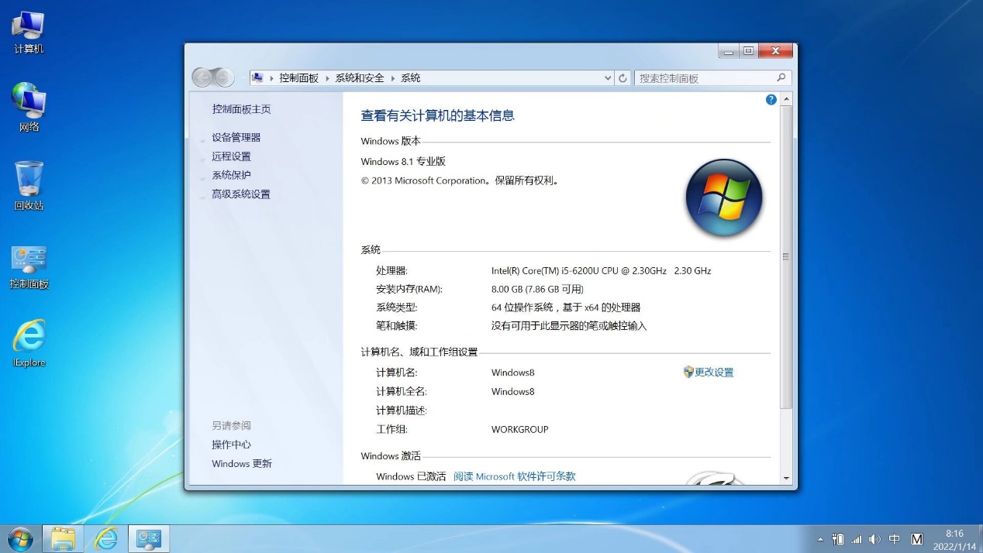The image size is (983, 553).
Task: Open the 控制面板 desktop icon
Action: point(29,267)
